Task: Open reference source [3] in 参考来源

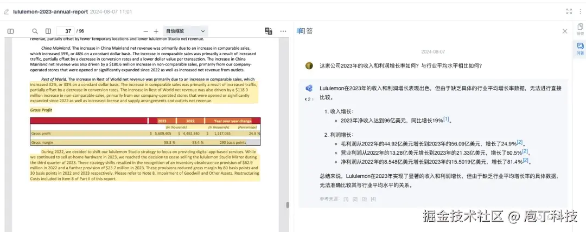Action: (364, 199)
